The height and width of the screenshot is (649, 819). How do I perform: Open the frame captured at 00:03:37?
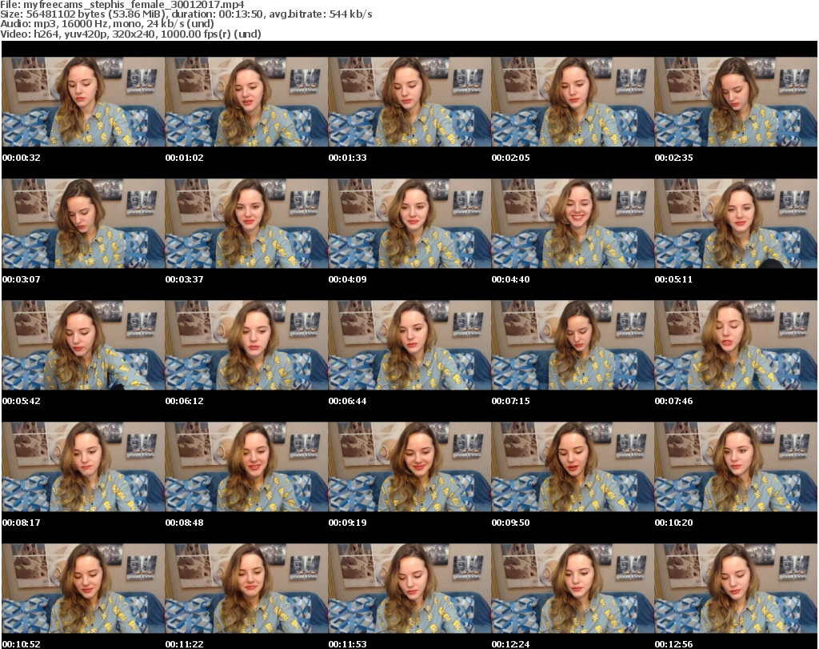(x=246, y=223)
